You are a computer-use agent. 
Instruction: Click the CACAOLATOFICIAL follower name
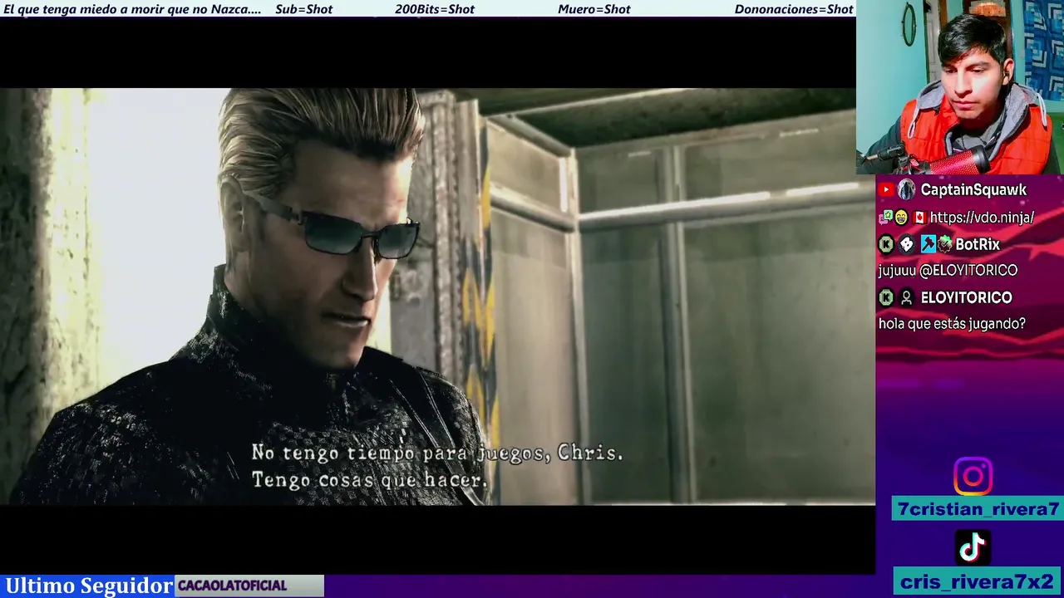(x=232, y=586)
